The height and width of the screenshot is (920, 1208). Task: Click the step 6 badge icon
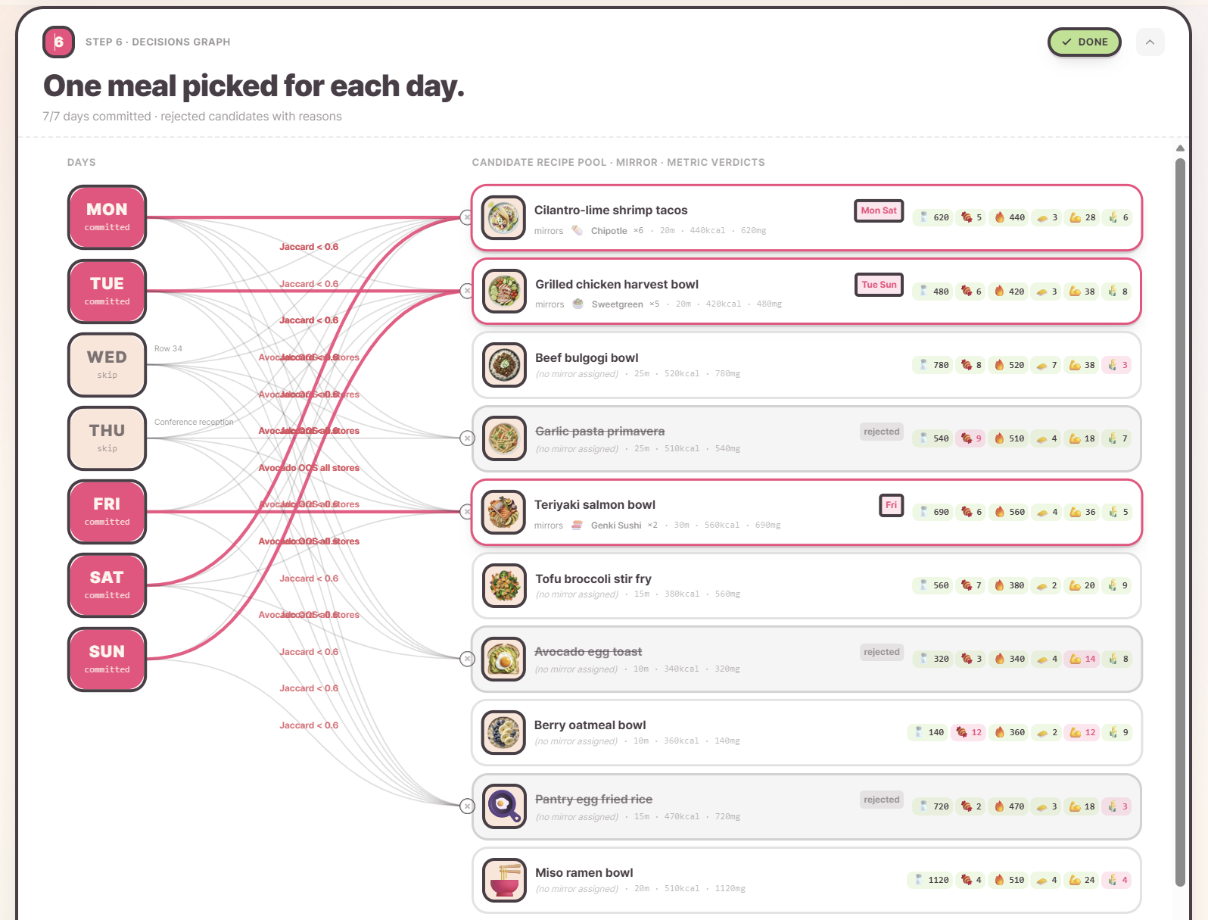tap(58, 42)
